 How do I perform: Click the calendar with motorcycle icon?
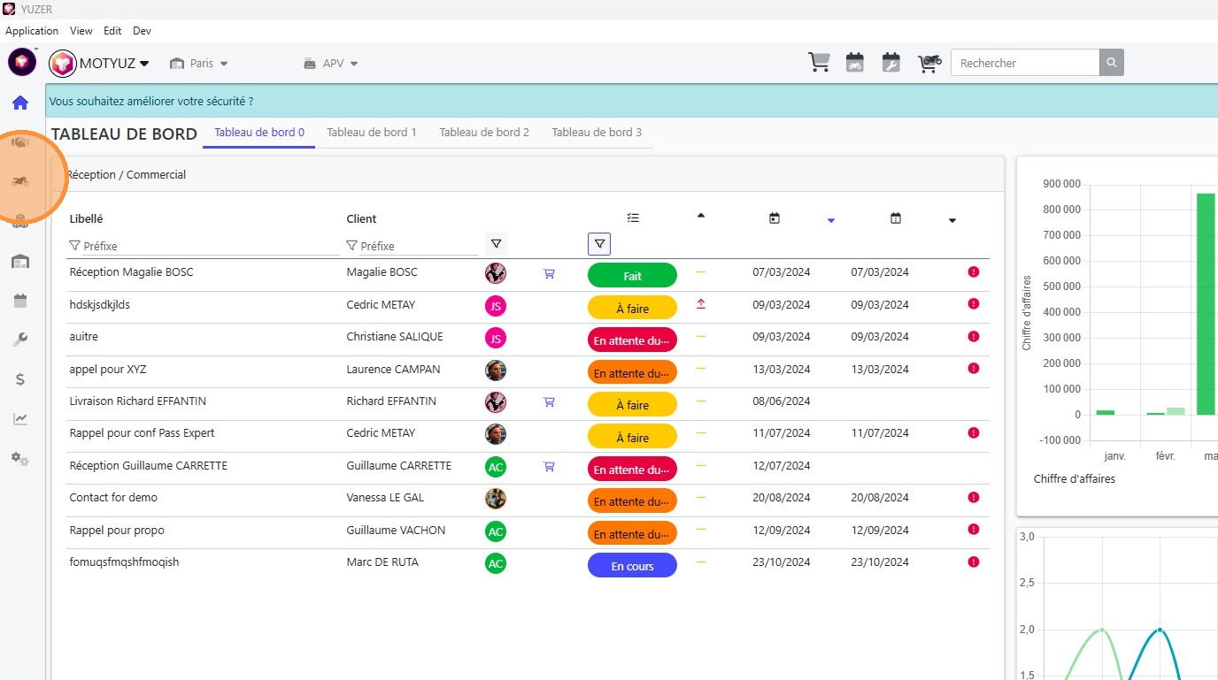click(854, 63)
